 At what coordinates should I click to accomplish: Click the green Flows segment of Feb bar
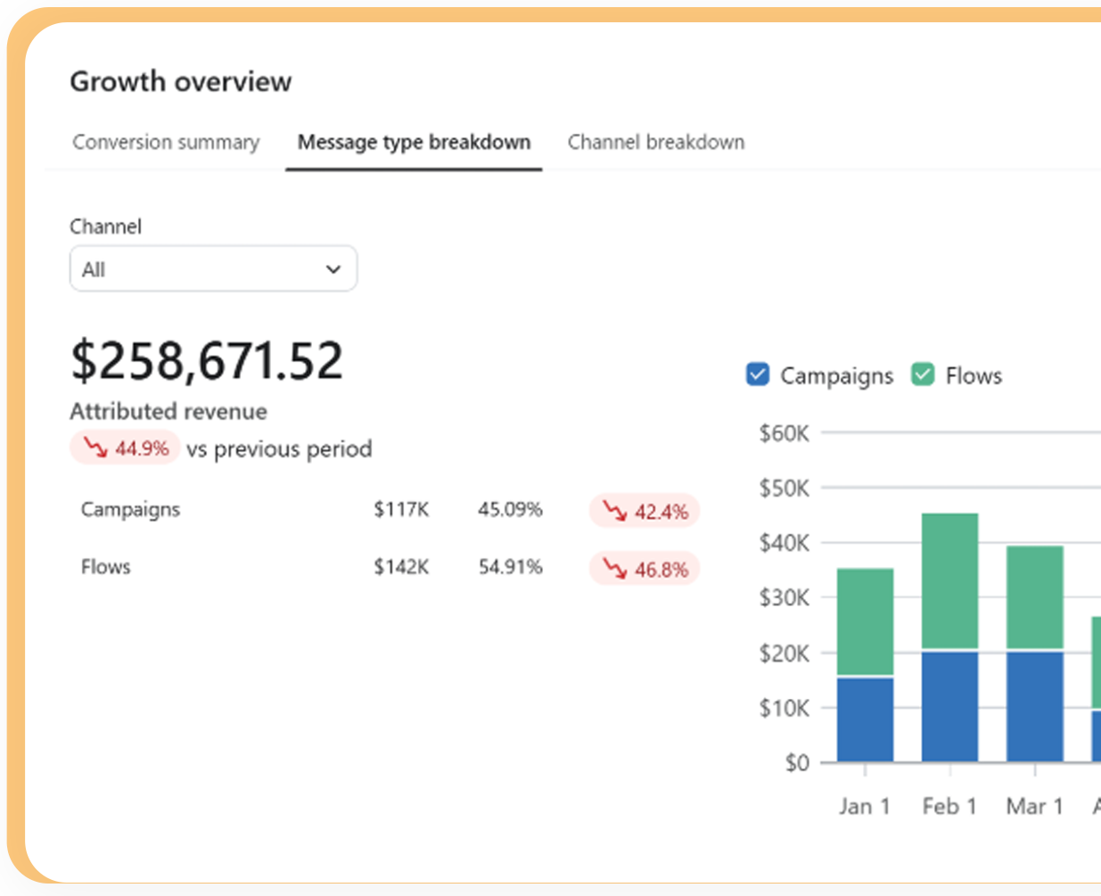pos(949,580)
